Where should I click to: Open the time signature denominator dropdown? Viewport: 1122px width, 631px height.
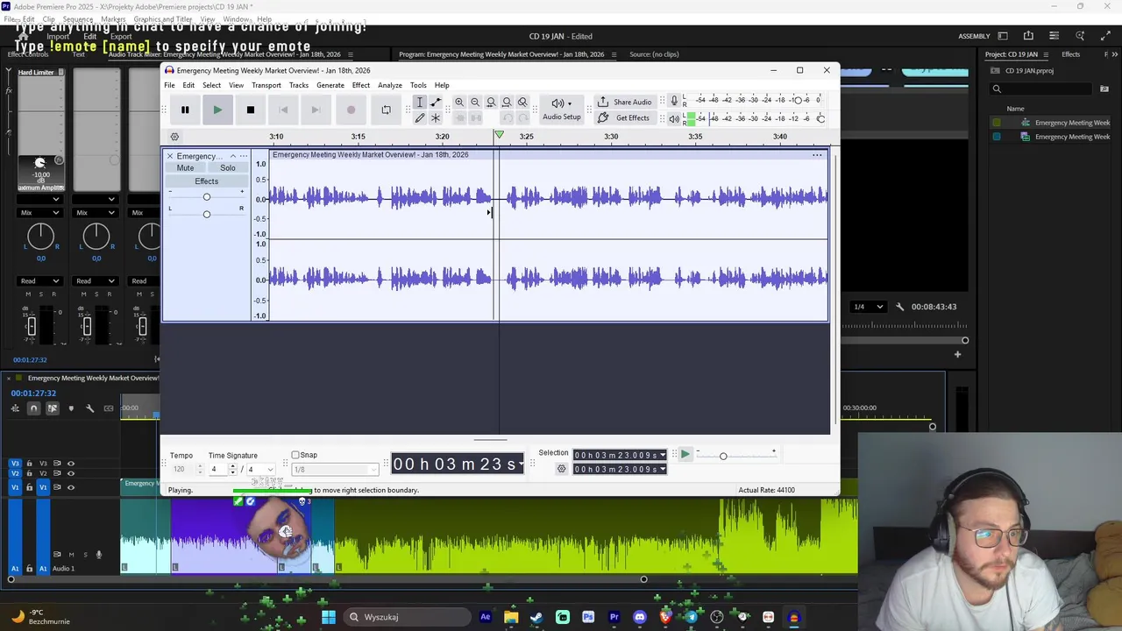[270, 469]
